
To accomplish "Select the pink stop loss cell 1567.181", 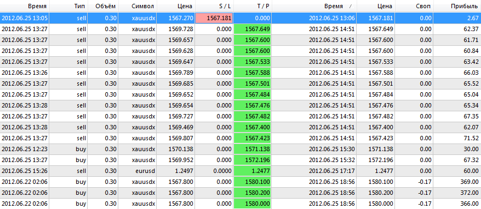I will pos(214,18).
